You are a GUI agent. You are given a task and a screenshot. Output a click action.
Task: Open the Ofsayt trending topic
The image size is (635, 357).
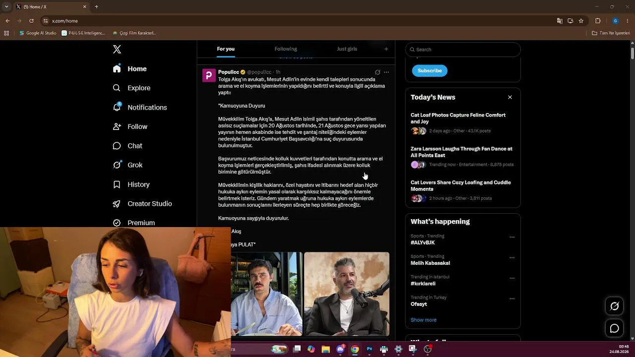coord(419,304)
